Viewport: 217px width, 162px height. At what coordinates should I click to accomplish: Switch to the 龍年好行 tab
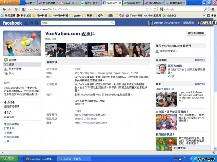[91, 3]
